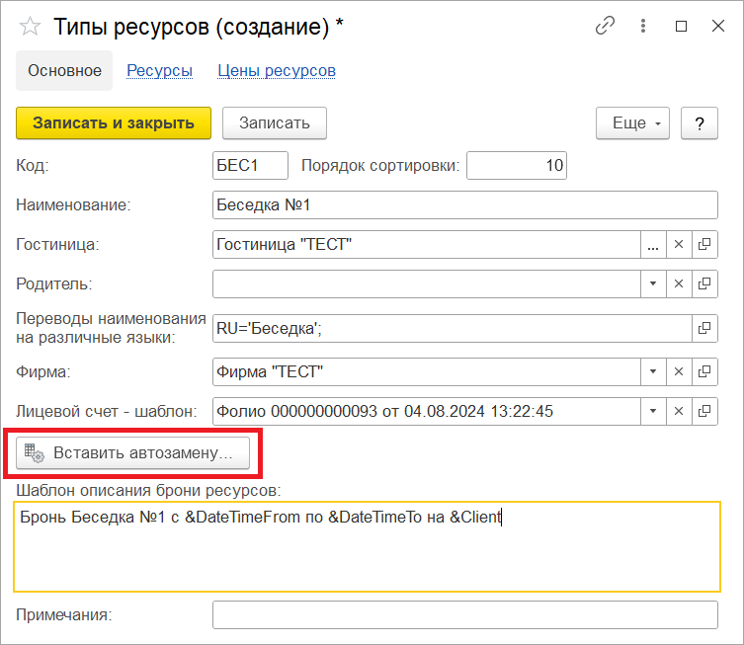Open help with the question mark button
The width and height of the screenshot is (744, 645).
[699, 122]
